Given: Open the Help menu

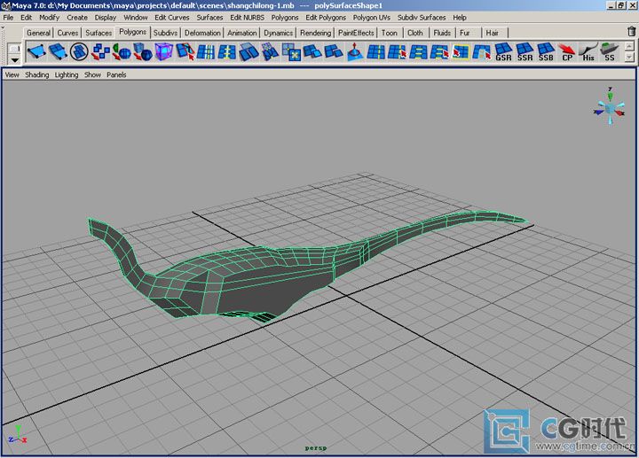Looking at the screenshot, I should [460, 18].
